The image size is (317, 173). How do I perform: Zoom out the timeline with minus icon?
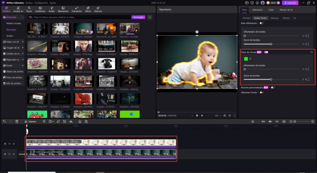pyautogui.click(x=291, y=122)
